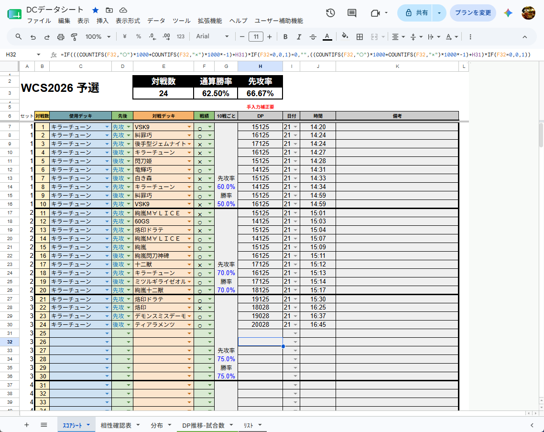Open the opponent deck dropdown for VSK9 in match 1
The height and width of the screenshot is (432, 544).
(189, 127)
